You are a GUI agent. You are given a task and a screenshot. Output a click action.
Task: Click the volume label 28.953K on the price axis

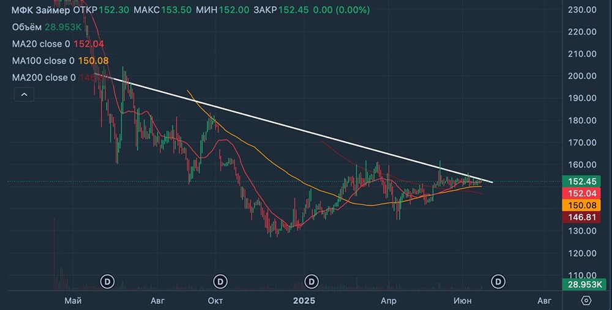point(584,285)
